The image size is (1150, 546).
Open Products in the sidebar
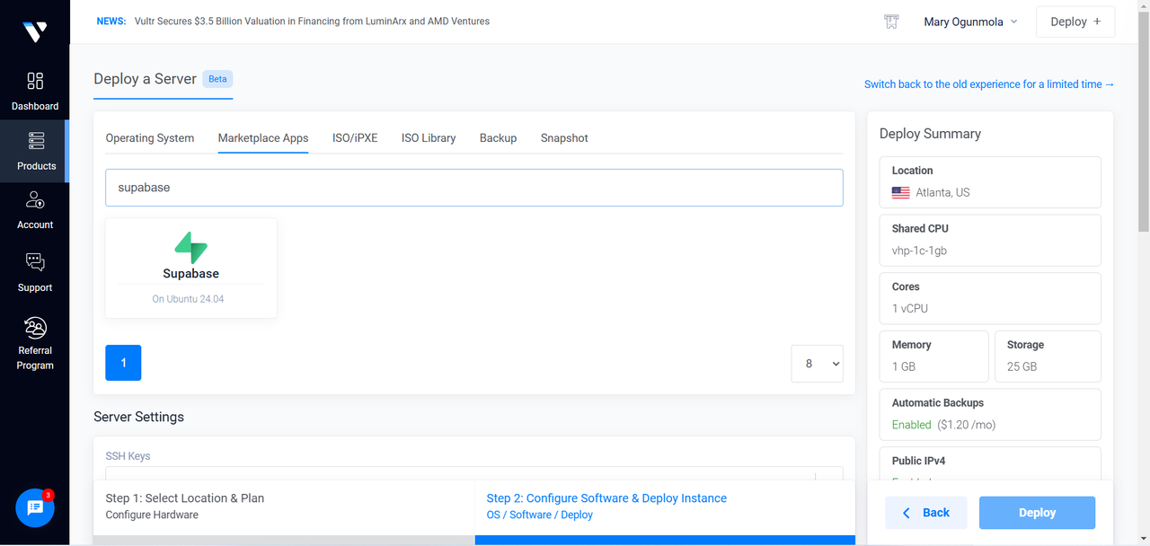point(35,151)
